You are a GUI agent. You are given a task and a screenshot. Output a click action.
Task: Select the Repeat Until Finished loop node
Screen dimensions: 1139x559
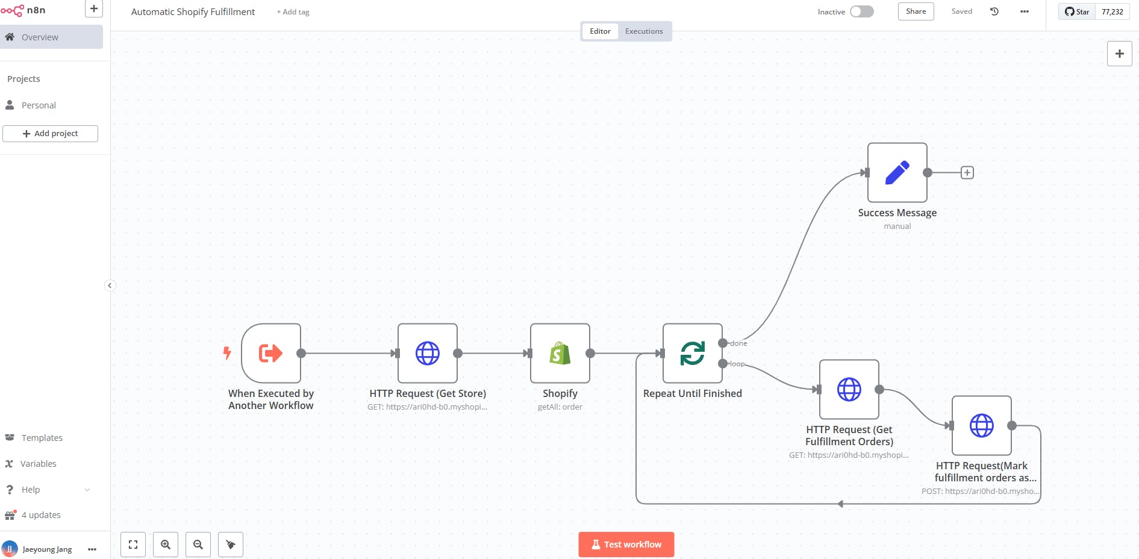point(693,354)
